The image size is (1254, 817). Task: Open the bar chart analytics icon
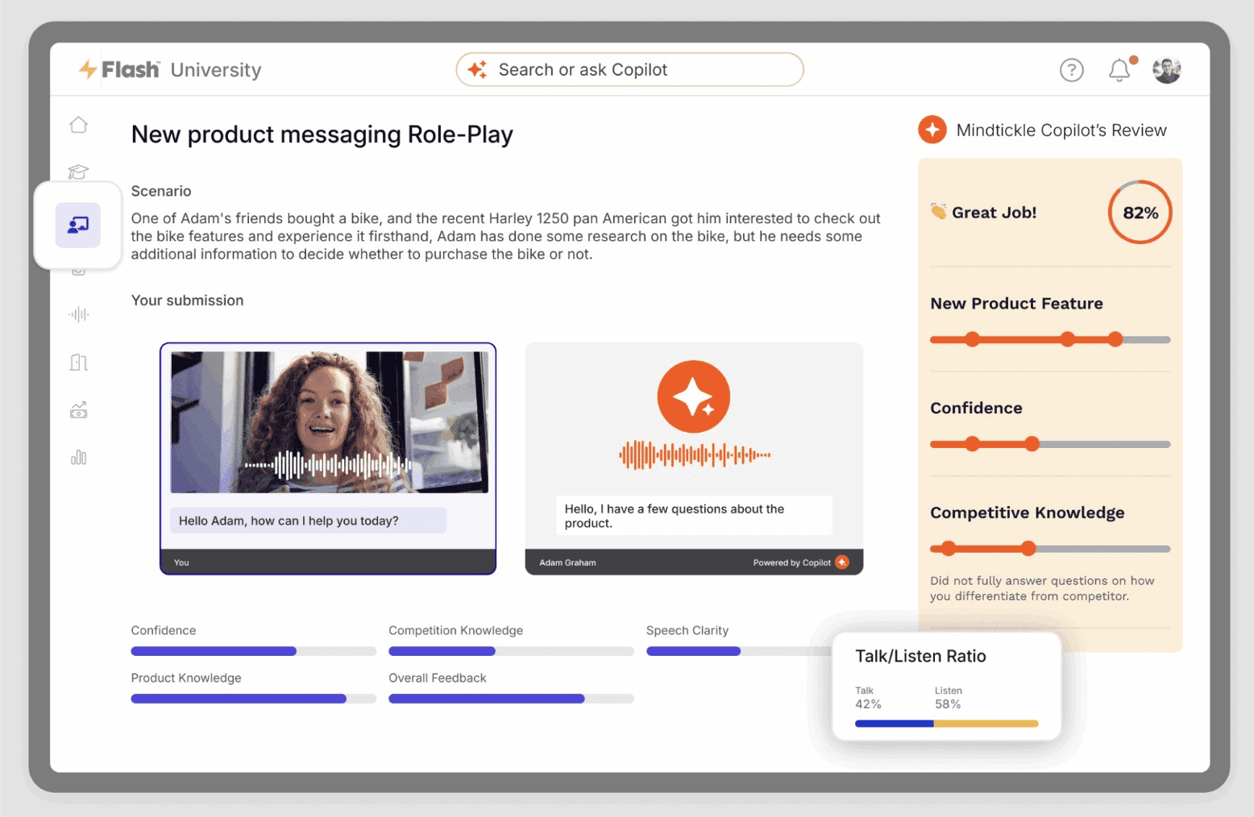coord(78,458)
